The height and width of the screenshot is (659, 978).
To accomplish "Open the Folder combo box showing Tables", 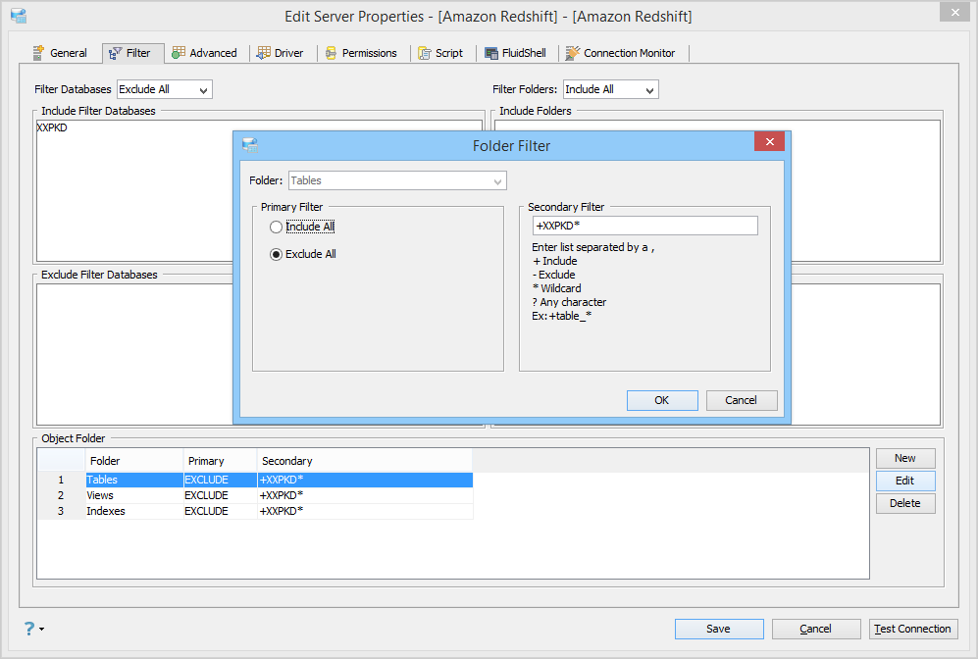I will [x=397, y=180].
